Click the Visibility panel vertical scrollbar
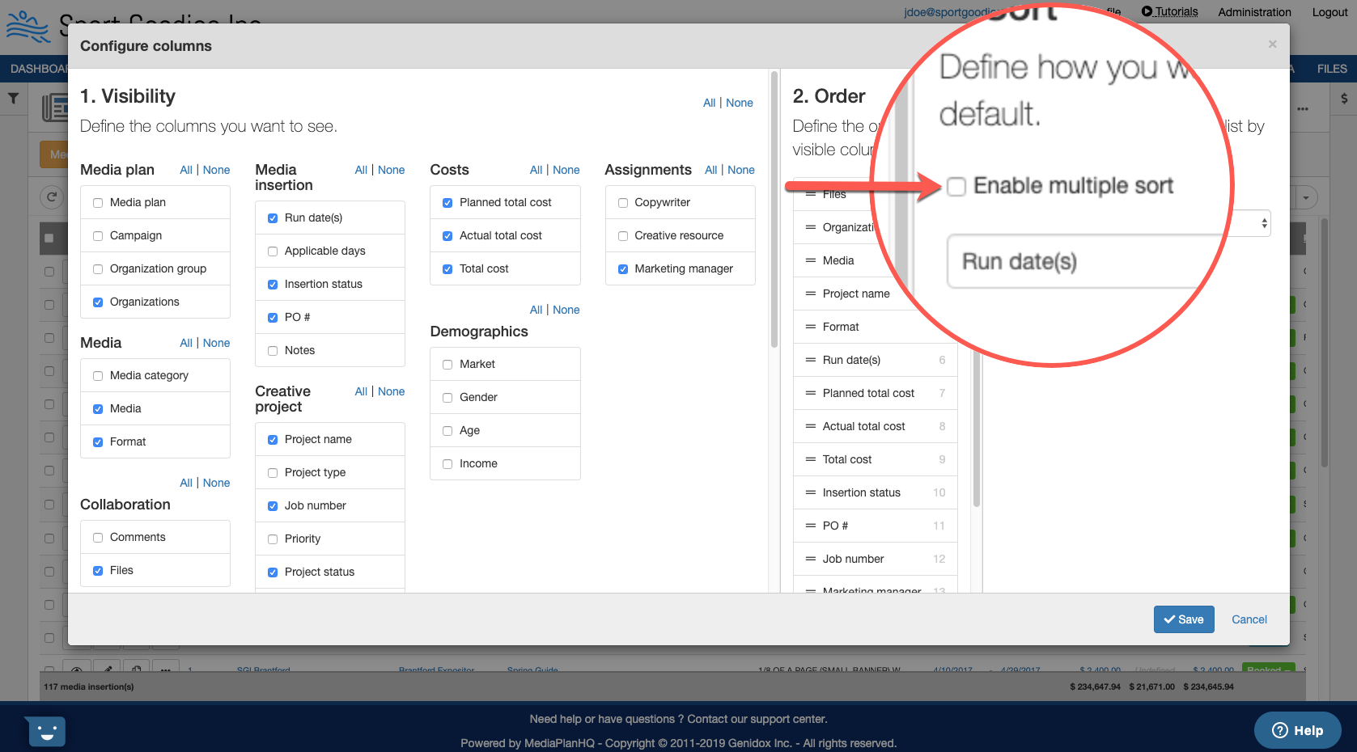Screen dimensions: 1357x752 click(x=774, y=210)
